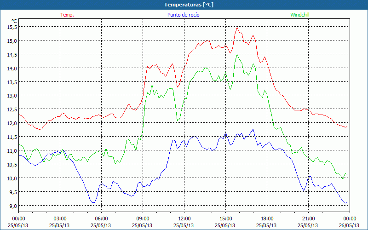
Task: Click the 14,5 y-axis value
Action: click(x=12, y=54)
